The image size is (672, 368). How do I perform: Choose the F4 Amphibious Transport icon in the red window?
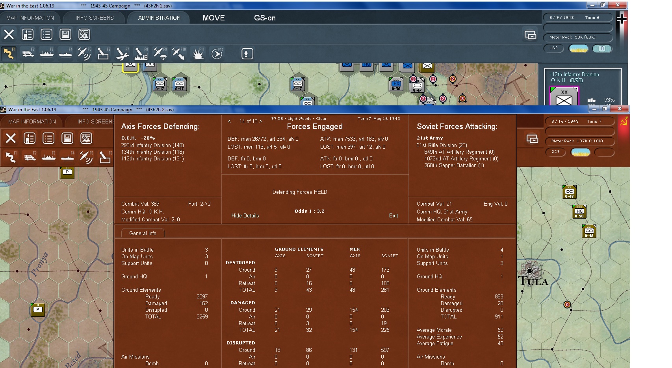tap(68, 157)
